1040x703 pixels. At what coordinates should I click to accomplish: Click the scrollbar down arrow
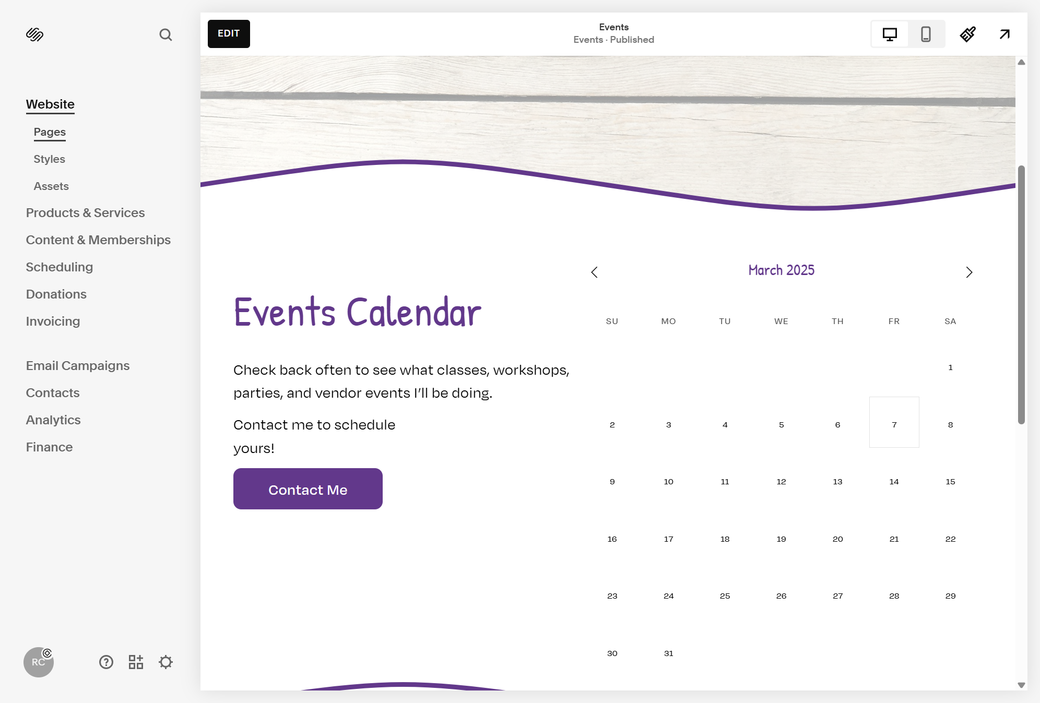1021,685
